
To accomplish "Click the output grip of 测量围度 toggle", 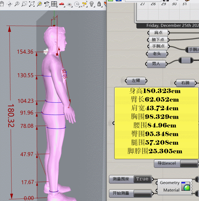I will coord(153,179).
